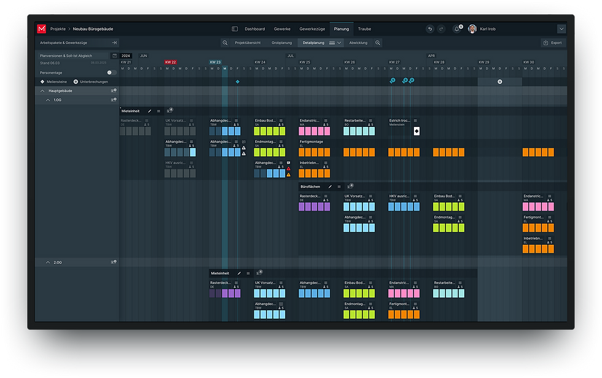
Task: Open the calendar icon beside Planversionen
Action: [114, 55]
